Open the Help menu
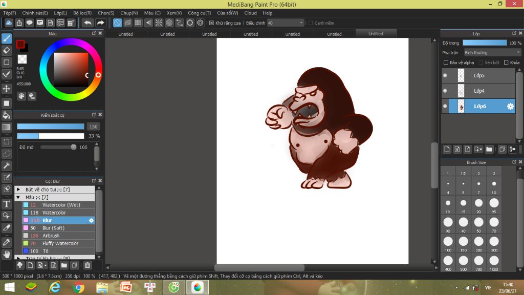 [x=267, y=13]
